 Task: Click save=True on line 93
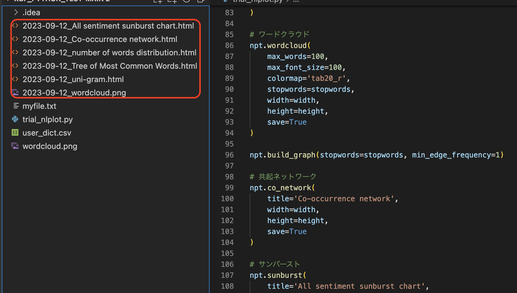[x=287, y=122]
